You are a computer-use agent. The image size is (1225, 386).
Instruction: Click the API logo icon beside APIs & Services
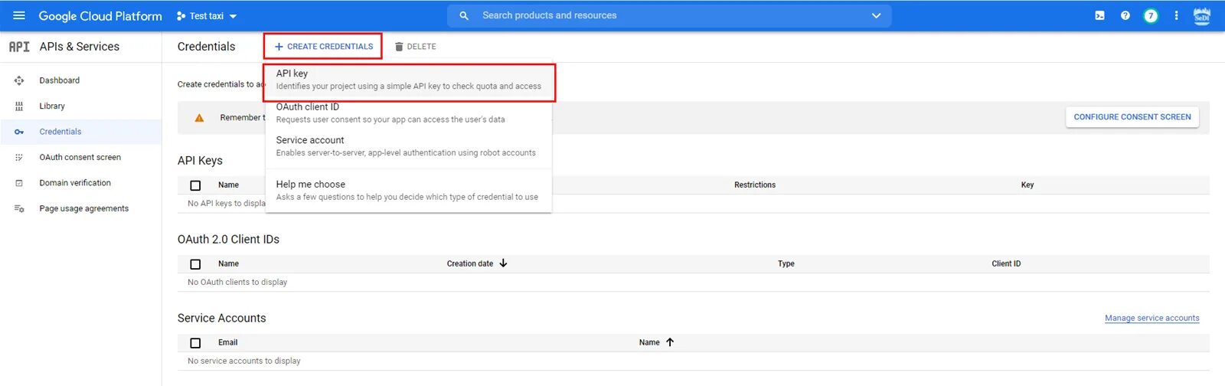[19, 47]
